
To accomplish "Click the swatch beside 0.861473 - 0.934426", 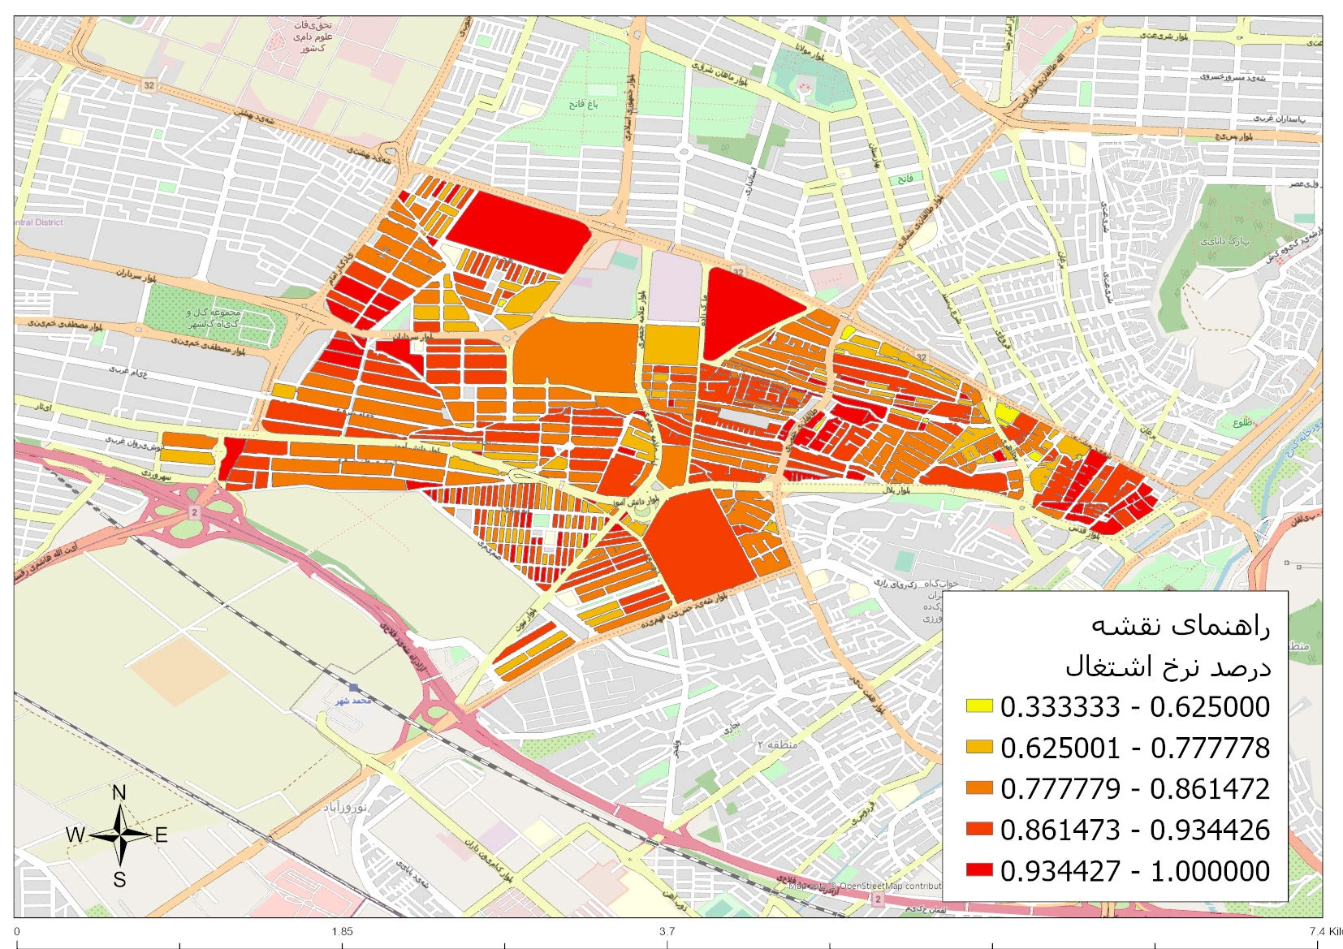I will 979,829.
